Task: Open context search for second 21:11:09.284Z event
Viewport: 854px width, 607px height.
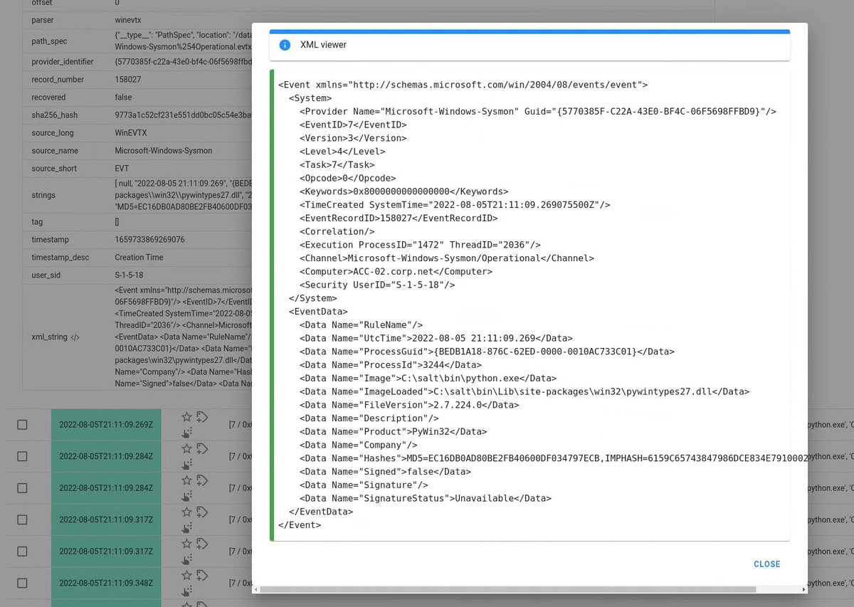Action: click(x=186, y=495)
